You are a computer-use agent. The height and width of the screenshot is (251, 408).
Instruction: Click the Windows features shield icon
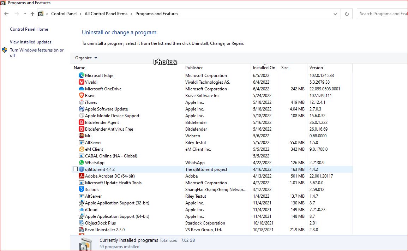[5, 50]
